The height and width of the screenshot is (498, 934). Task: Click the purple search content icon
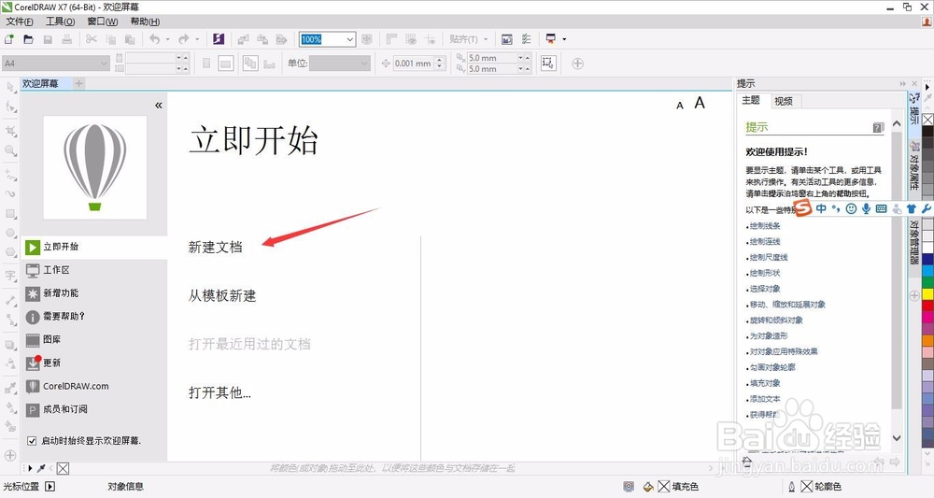tap(219, 39)
